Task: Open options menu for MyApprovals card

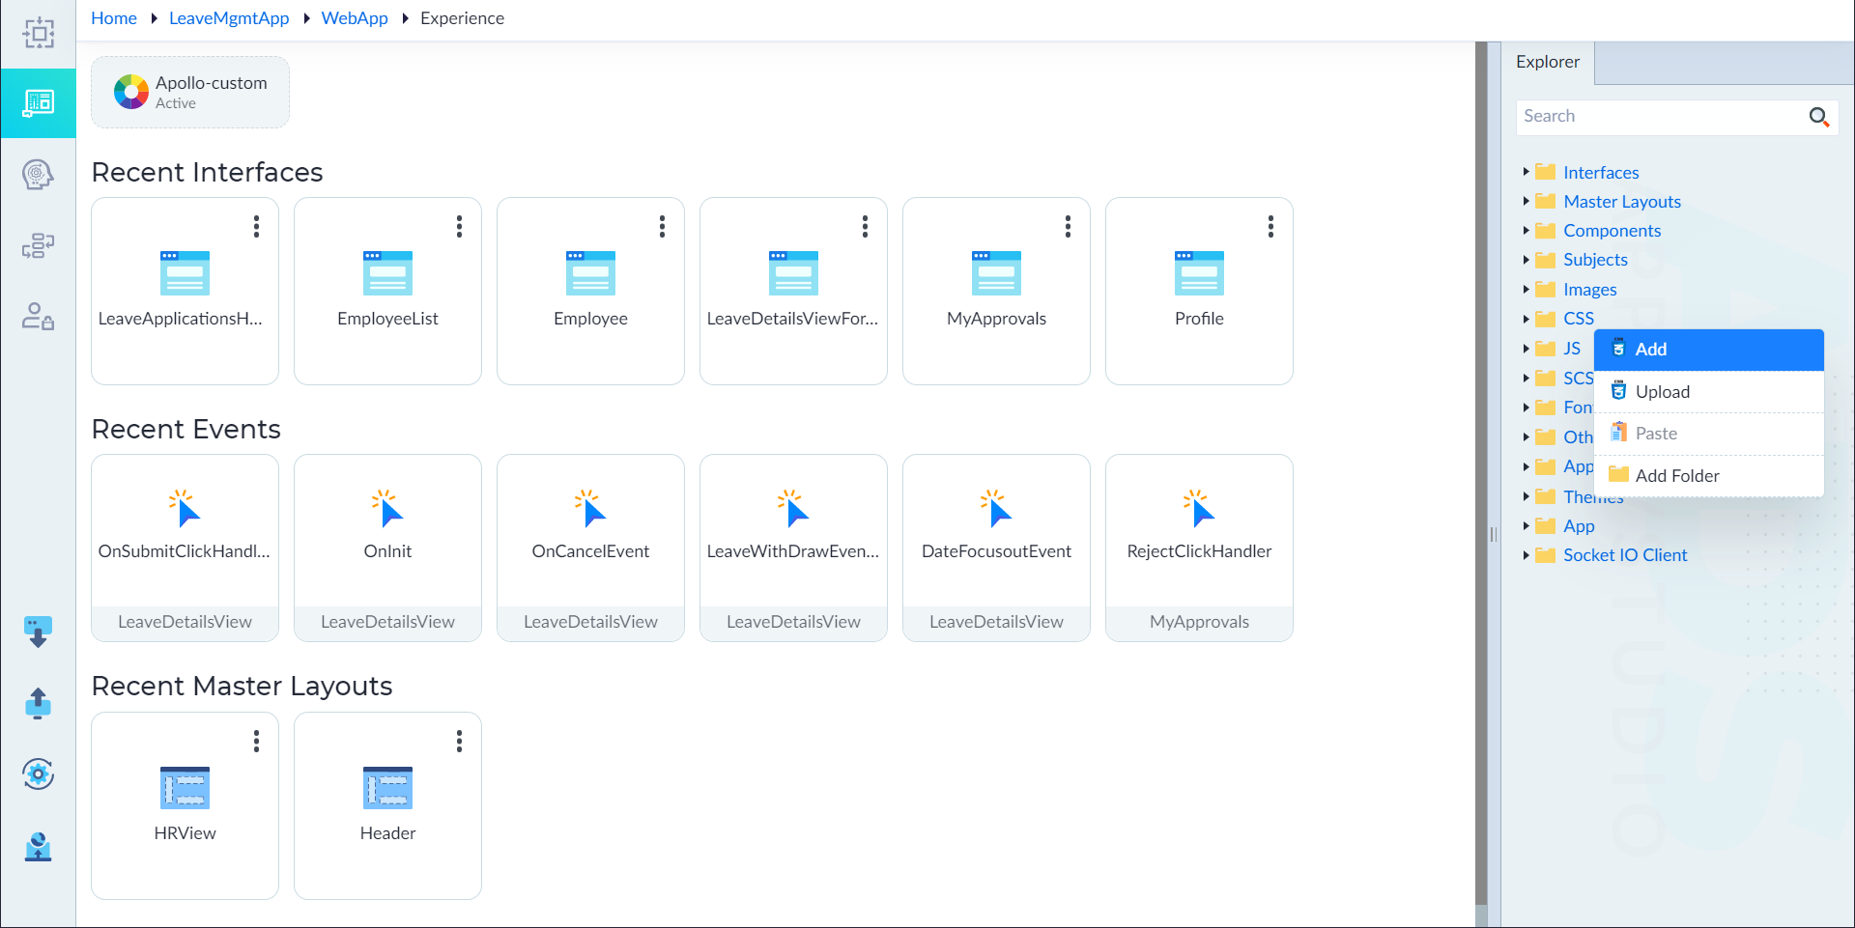Action: [1068, 226]
